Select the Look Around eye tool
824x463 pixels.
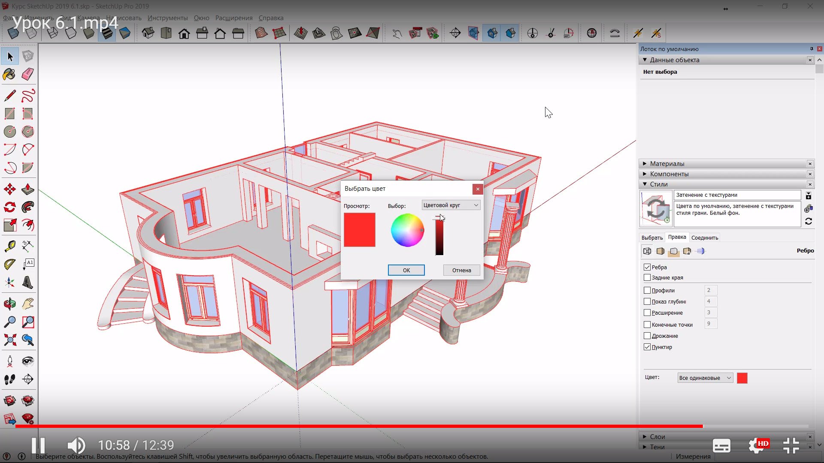[x=27, y=361]
